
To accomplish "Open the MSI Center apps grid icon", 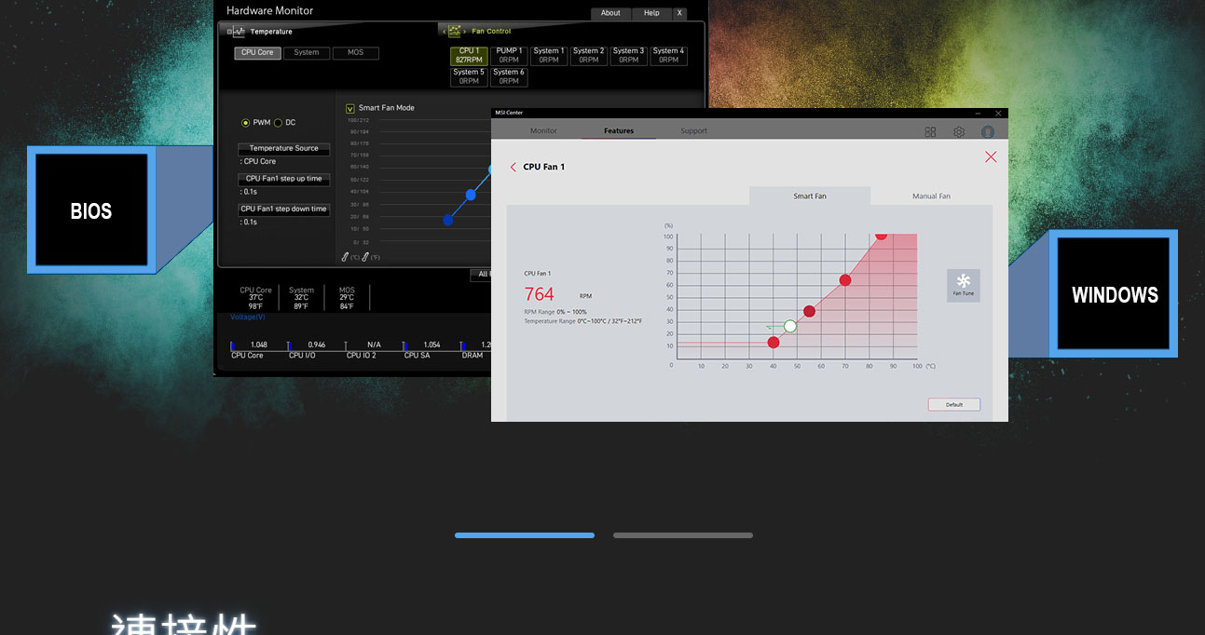I will [x=930, y=132].
